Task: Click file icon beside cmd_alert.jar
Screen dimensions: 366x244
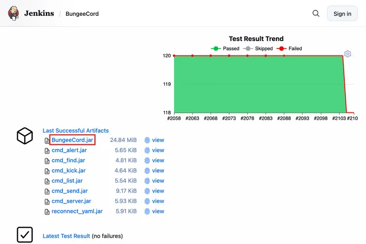Action: coord(47,150)
